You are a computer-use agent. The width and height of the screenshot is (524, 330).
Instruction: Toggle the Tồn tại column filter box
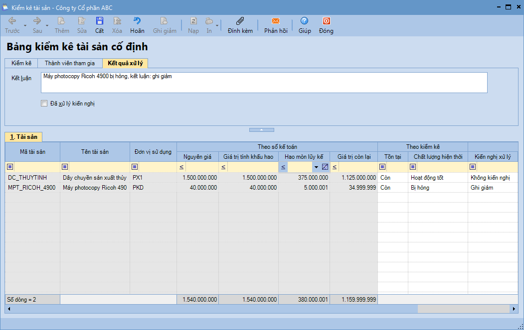coord(383,167)
